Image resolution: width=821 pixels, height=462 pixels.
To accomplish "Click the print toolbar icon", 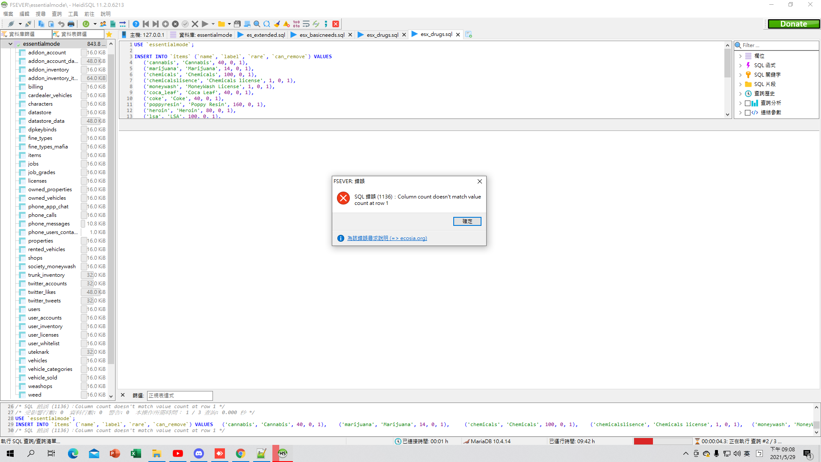I will pyautogui.click(x=71, y=24).
